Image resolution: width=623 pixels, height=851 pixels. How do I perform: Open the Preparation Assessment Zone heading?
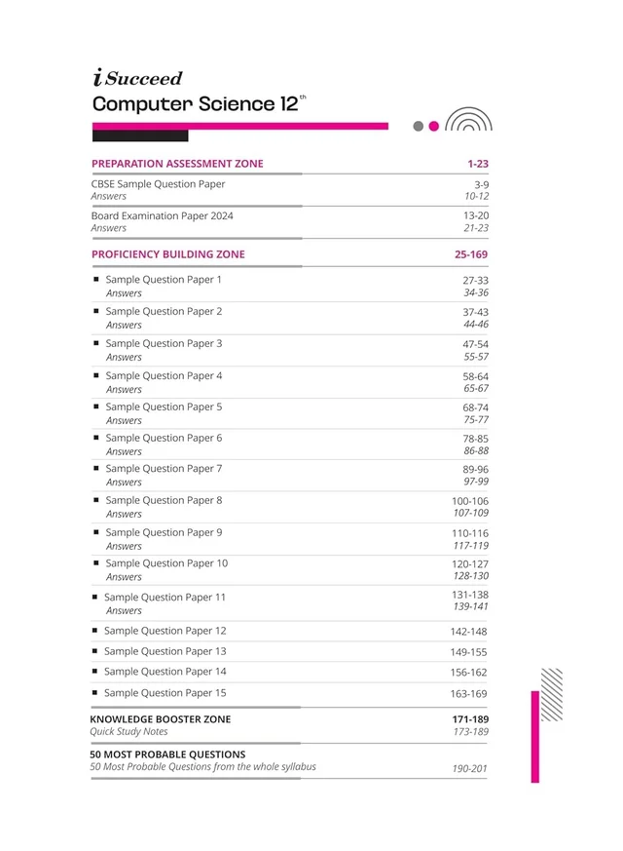pos(177,164)
